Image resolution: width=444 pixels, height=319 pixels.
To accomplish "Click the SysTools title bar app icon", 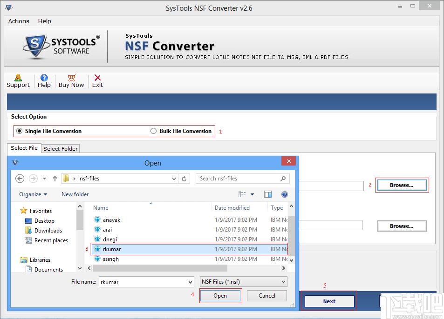I will [9, 7].
